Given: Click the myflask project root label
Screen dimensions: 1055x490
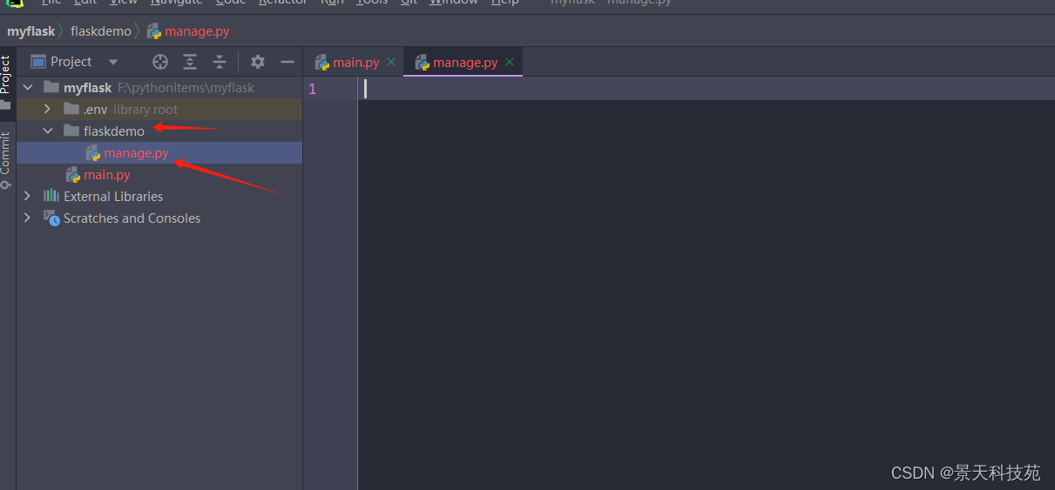Looking at the screenshot, I should tap(88, 88).
